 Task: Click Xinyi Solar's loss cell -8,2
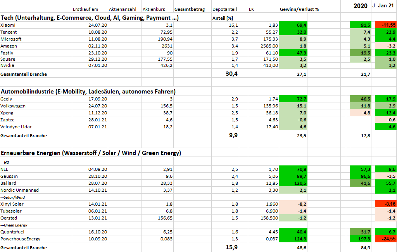pos(293,204)
